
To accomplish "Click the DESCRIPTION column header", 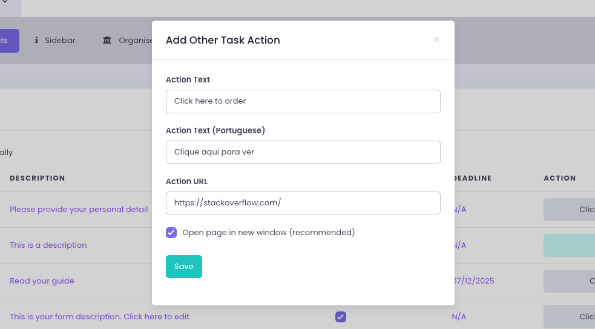I will tap(38, 178).
